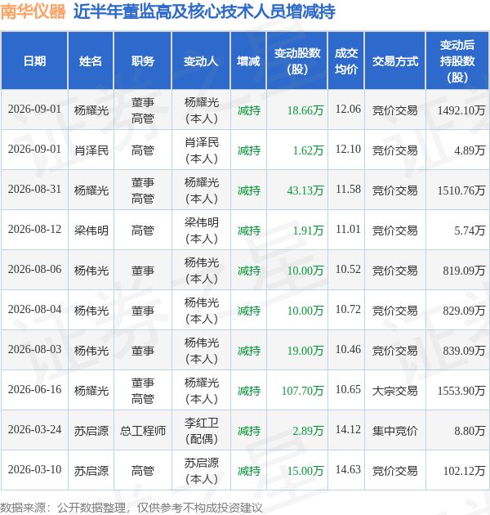
Task: Click the 2026-09-01 date cell for 杨耀光
Action: [x=34, y=109]
